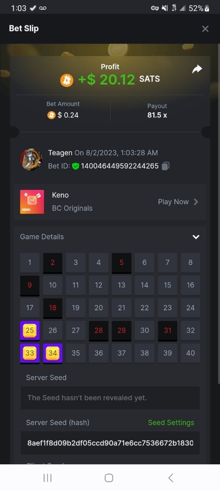Open Seed Settings link
The image size is (220, 490).
171,423
